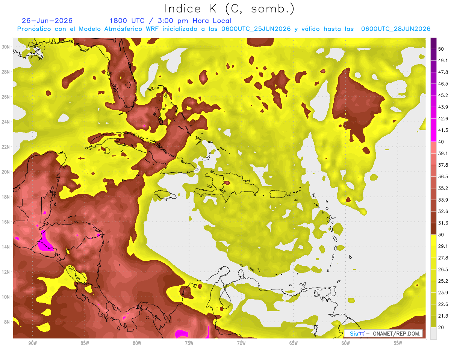Click the salmon colorbar segment between 39.1 and 40
This screenshot has height=348, width=451.
tap(433, 148)
